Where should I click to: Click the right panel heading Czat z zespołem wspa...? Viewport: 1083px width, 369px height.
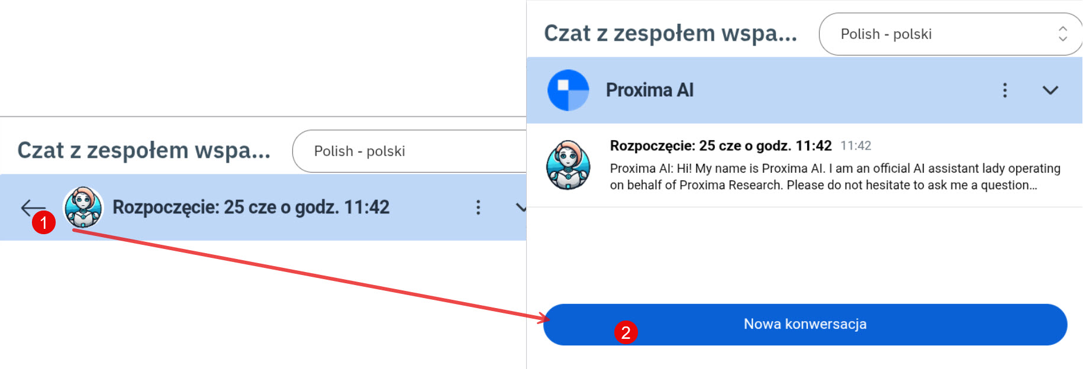(x=670, y=34)
